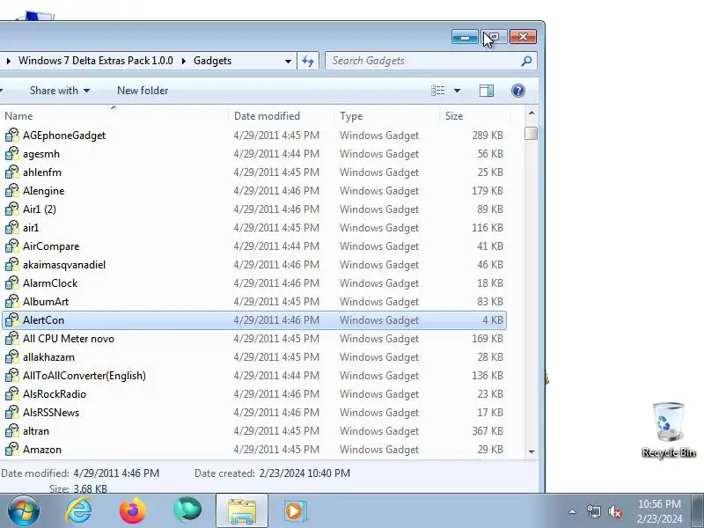The width and height of the screenshot is (704, 528).
Task: Launch Internet Explorer from taskbar
Action: coord(78,511)
